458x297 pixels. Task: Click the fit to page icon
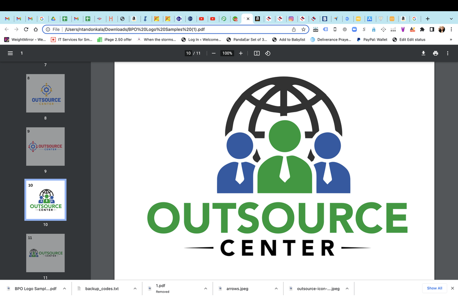point(257,53)
